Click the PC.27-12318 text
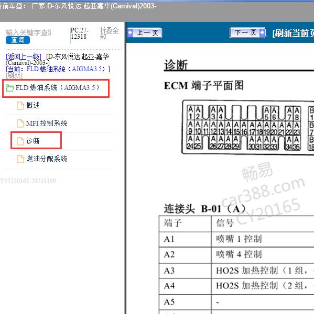314x314 pixels. [x=80, y=33]
